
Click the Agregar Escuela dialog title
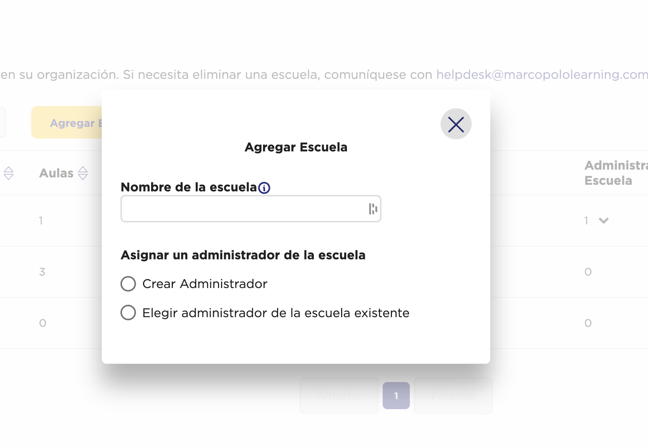pyautogui.click(x=296, y=147)
